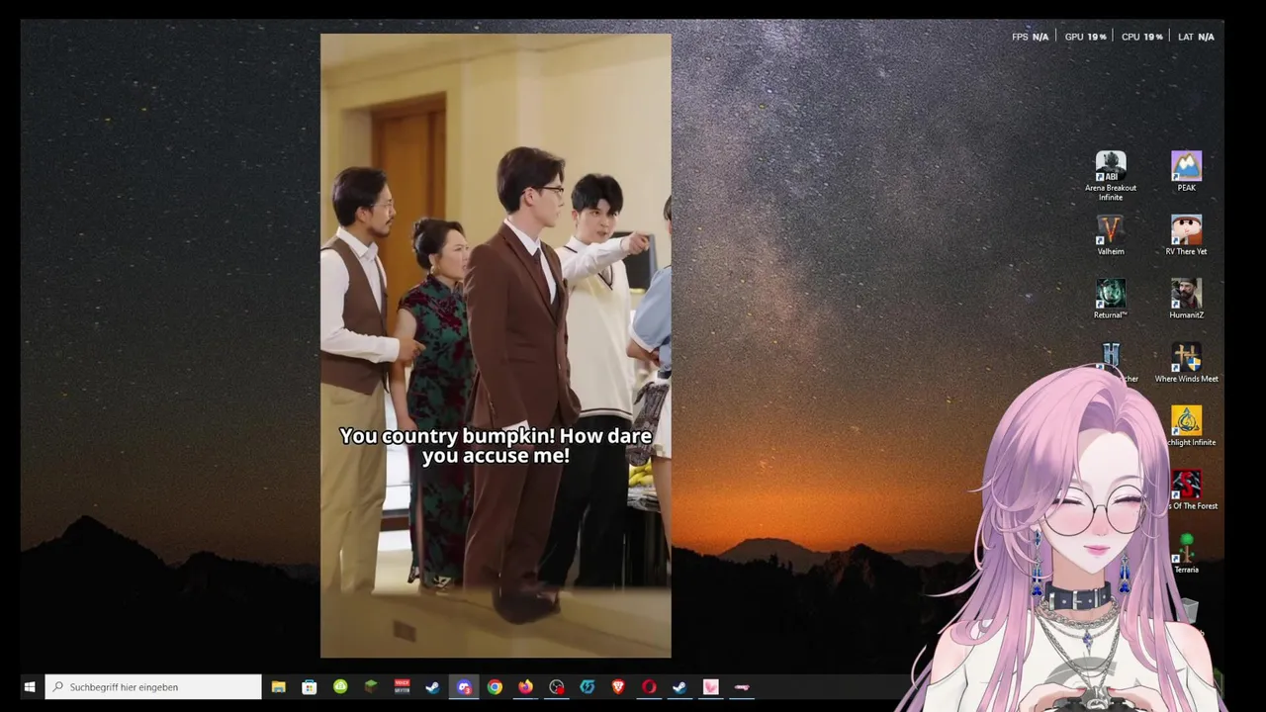
Task: Open Firefox from the taskbar
Action: pyautogui.click(x=525, y=686)
